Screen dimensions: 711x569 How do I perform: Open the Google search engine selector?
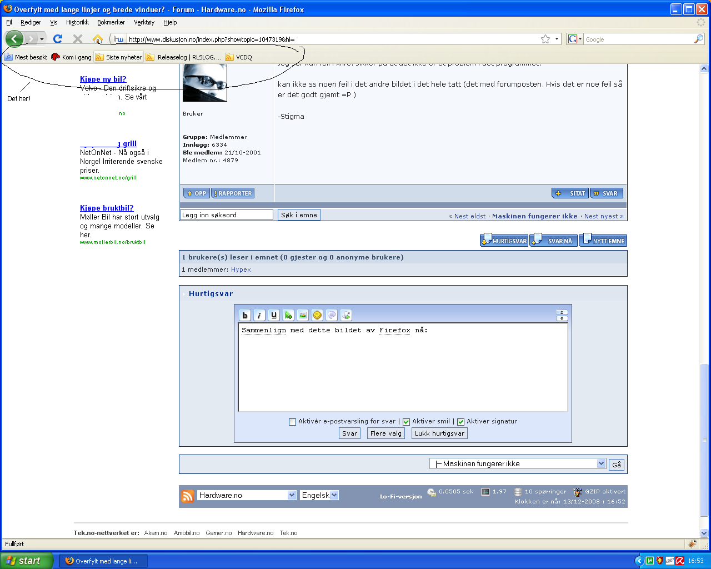coord(575,39)
